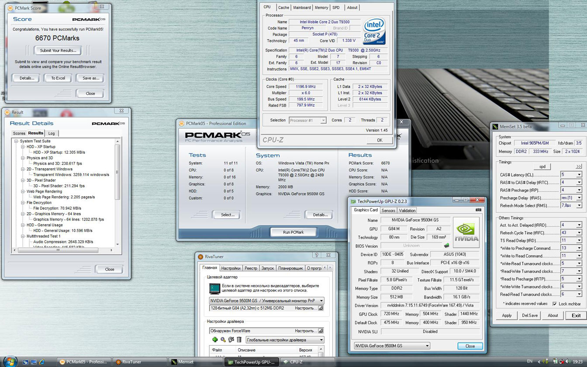Click the Intel Core 2 Duo logo in CPU-Z
Viewport: 587px width, 367px height.
[374, 31]
